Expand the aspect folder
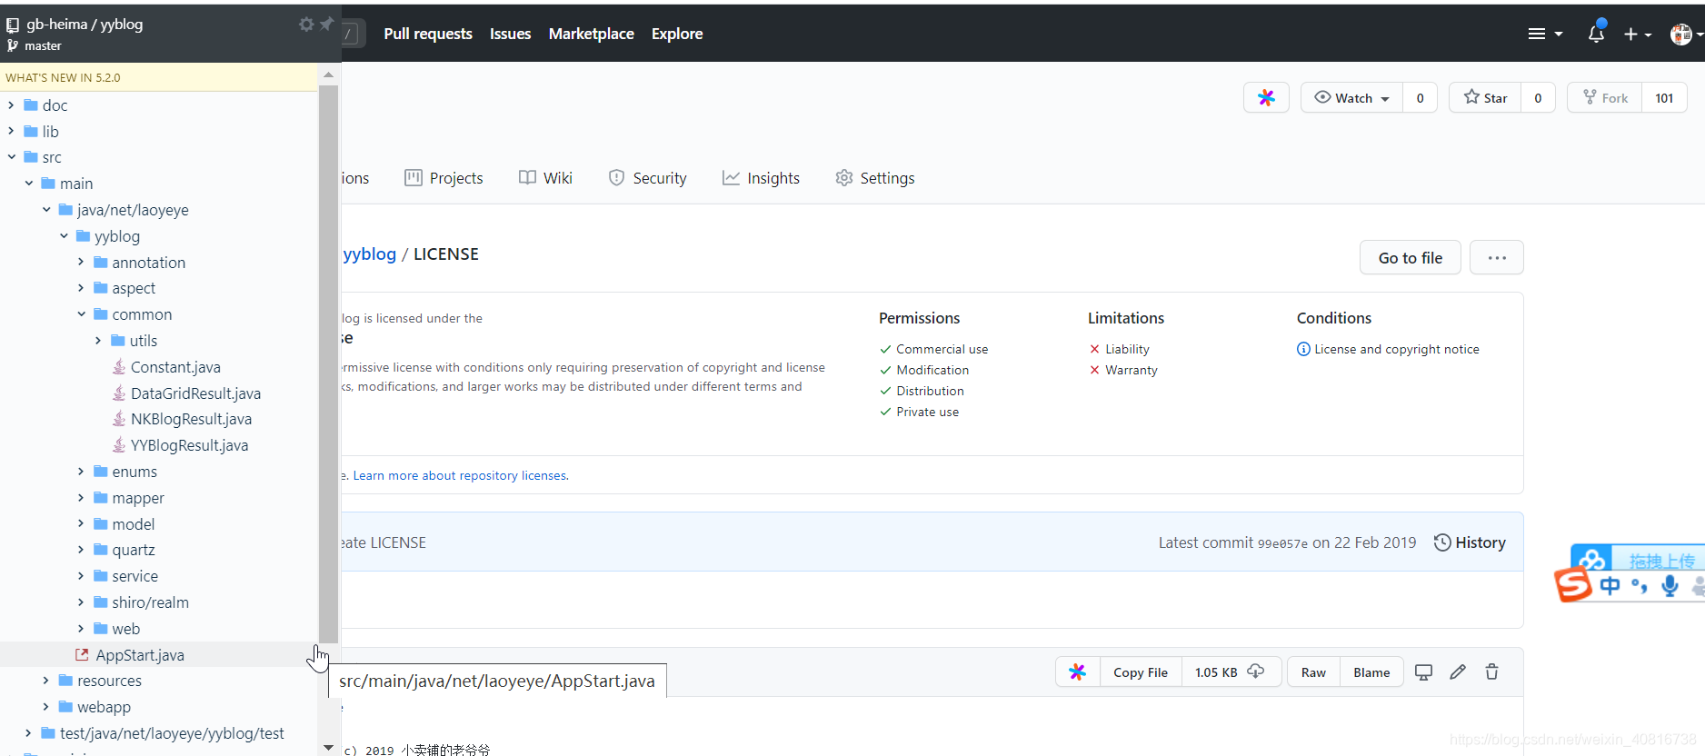 point(81,288)
